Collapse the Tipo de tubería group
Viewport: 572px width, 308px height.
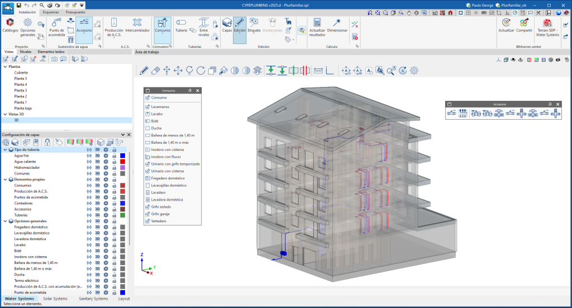[x=6, y=150]
